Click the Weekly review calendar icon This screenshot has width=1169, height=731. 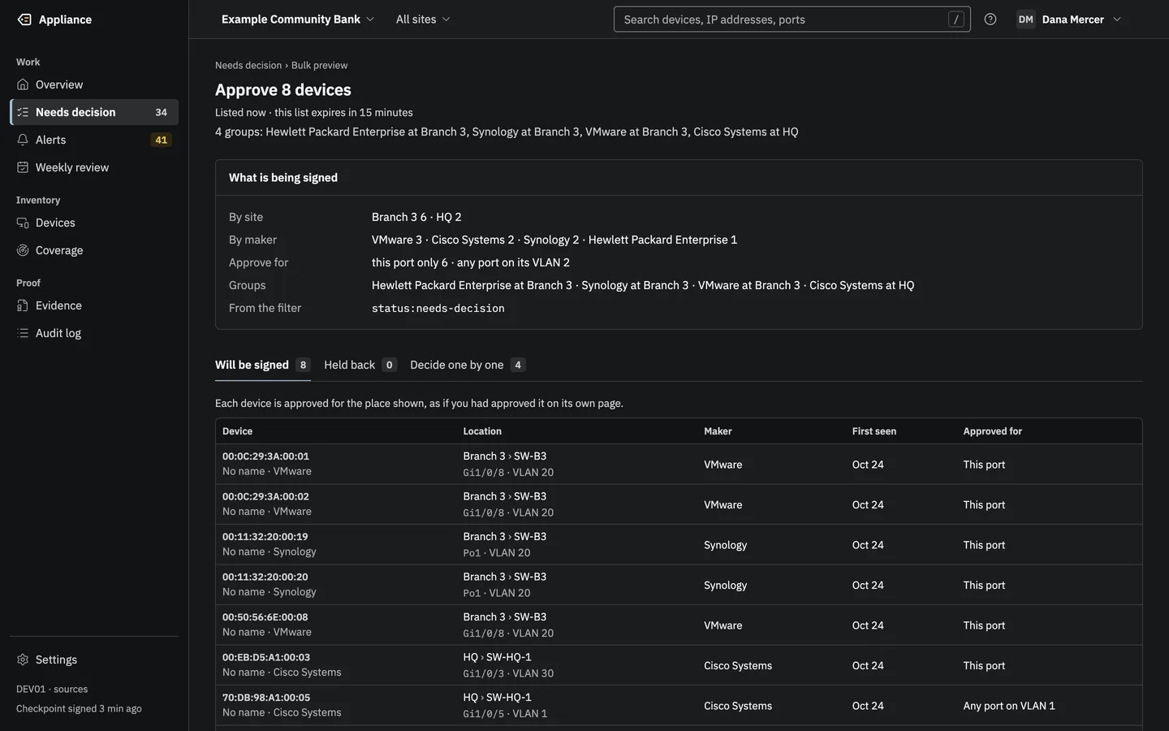tap(23, 167)
